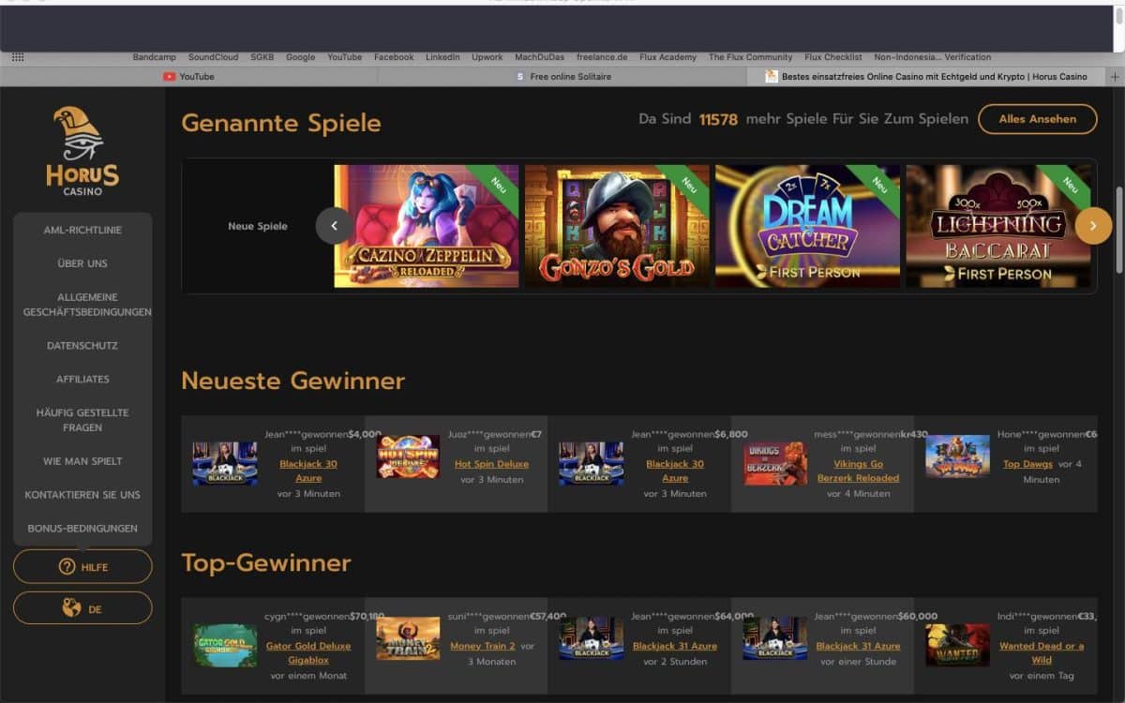Open the SoundCloud bookmark
The width and height of the screenshot is (1125, 703).
pos(213,57)
